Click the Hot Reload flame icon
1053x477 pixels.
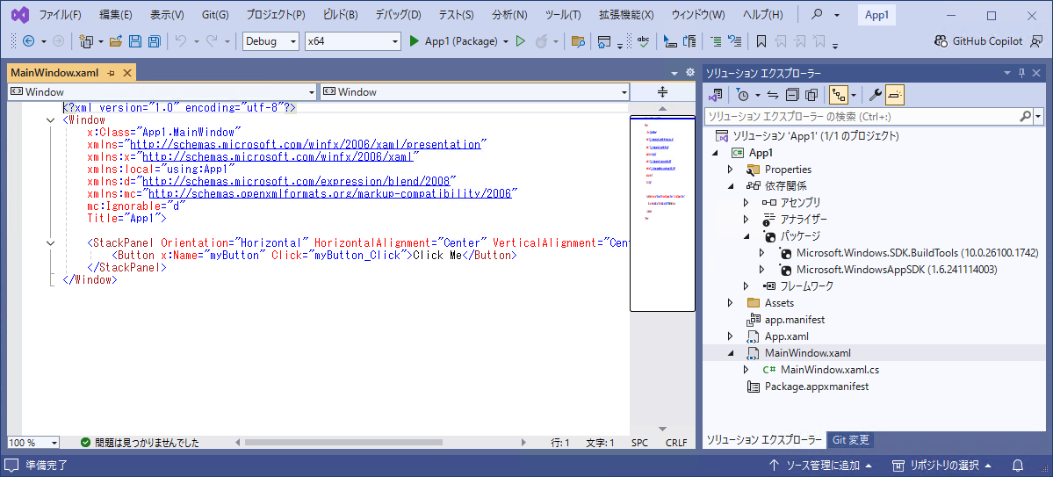tap(541, 41)
